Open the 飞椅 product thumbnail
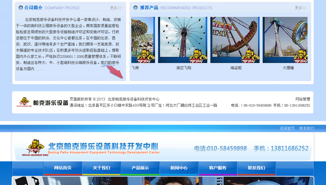Image resolution: width=326 pixels, height=185 pixels. [x=143, y=40]
